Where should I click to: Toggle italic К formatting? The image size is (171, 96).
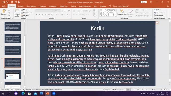(40, 15)
